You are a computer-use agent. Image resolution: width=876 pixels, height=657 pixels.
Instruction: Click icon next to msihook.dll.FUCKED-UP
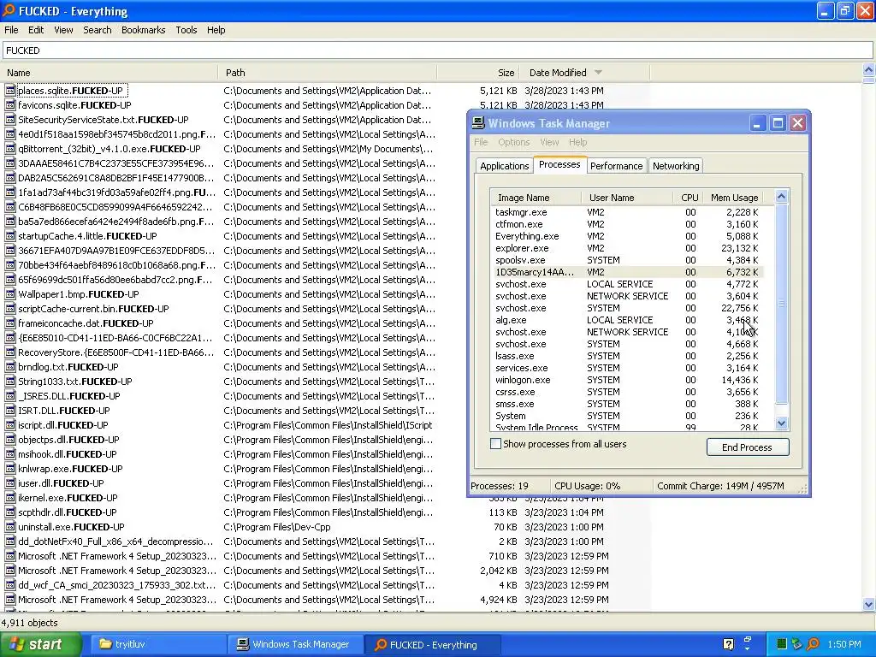click(x=10, y=453)
